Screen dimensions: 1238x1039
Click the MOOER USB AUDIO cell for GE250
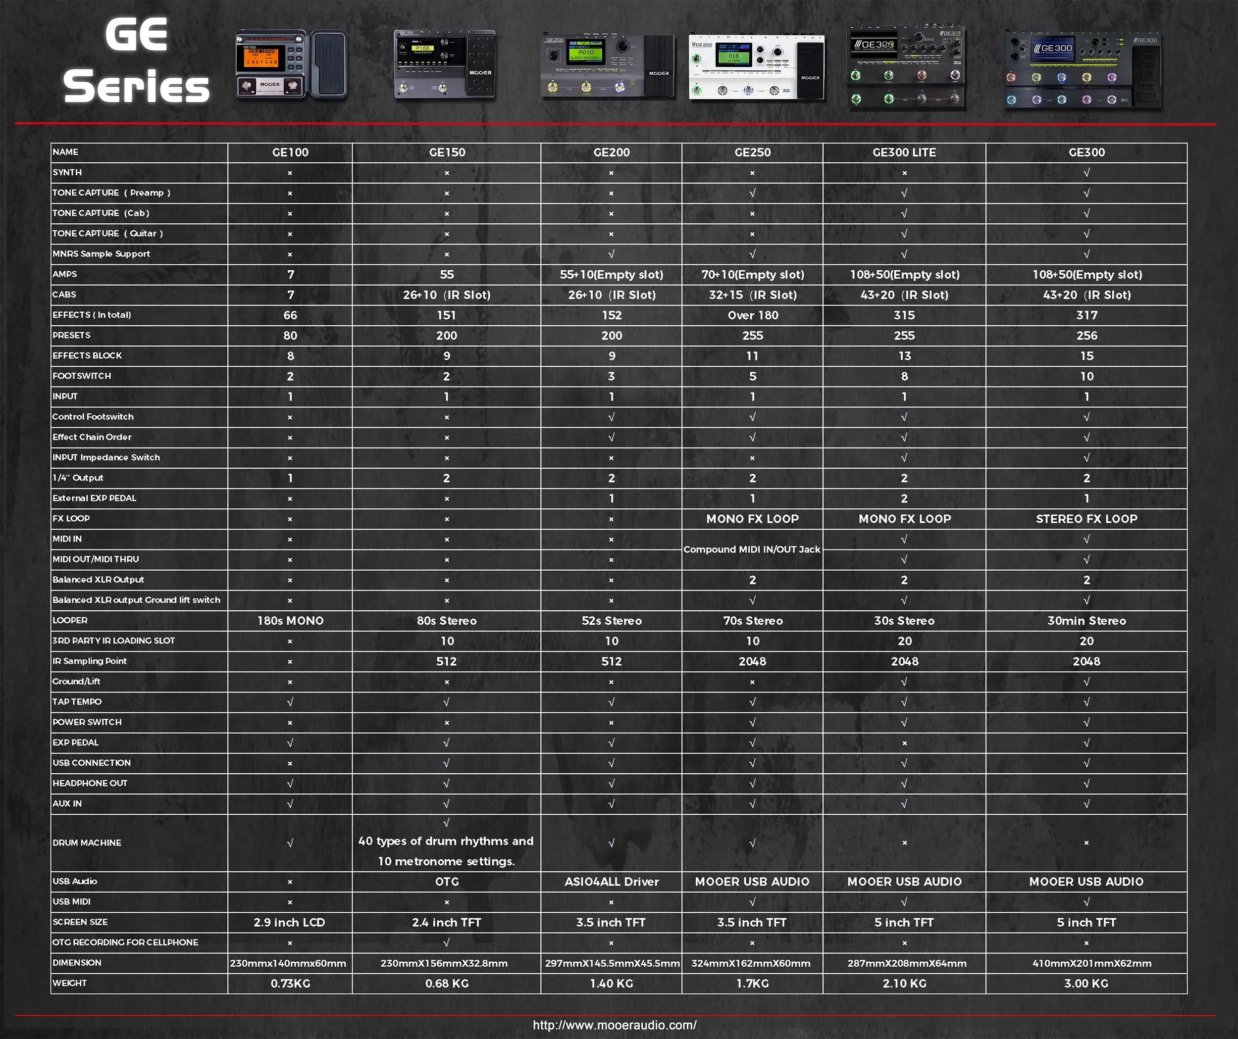click(x=753, y=882)
